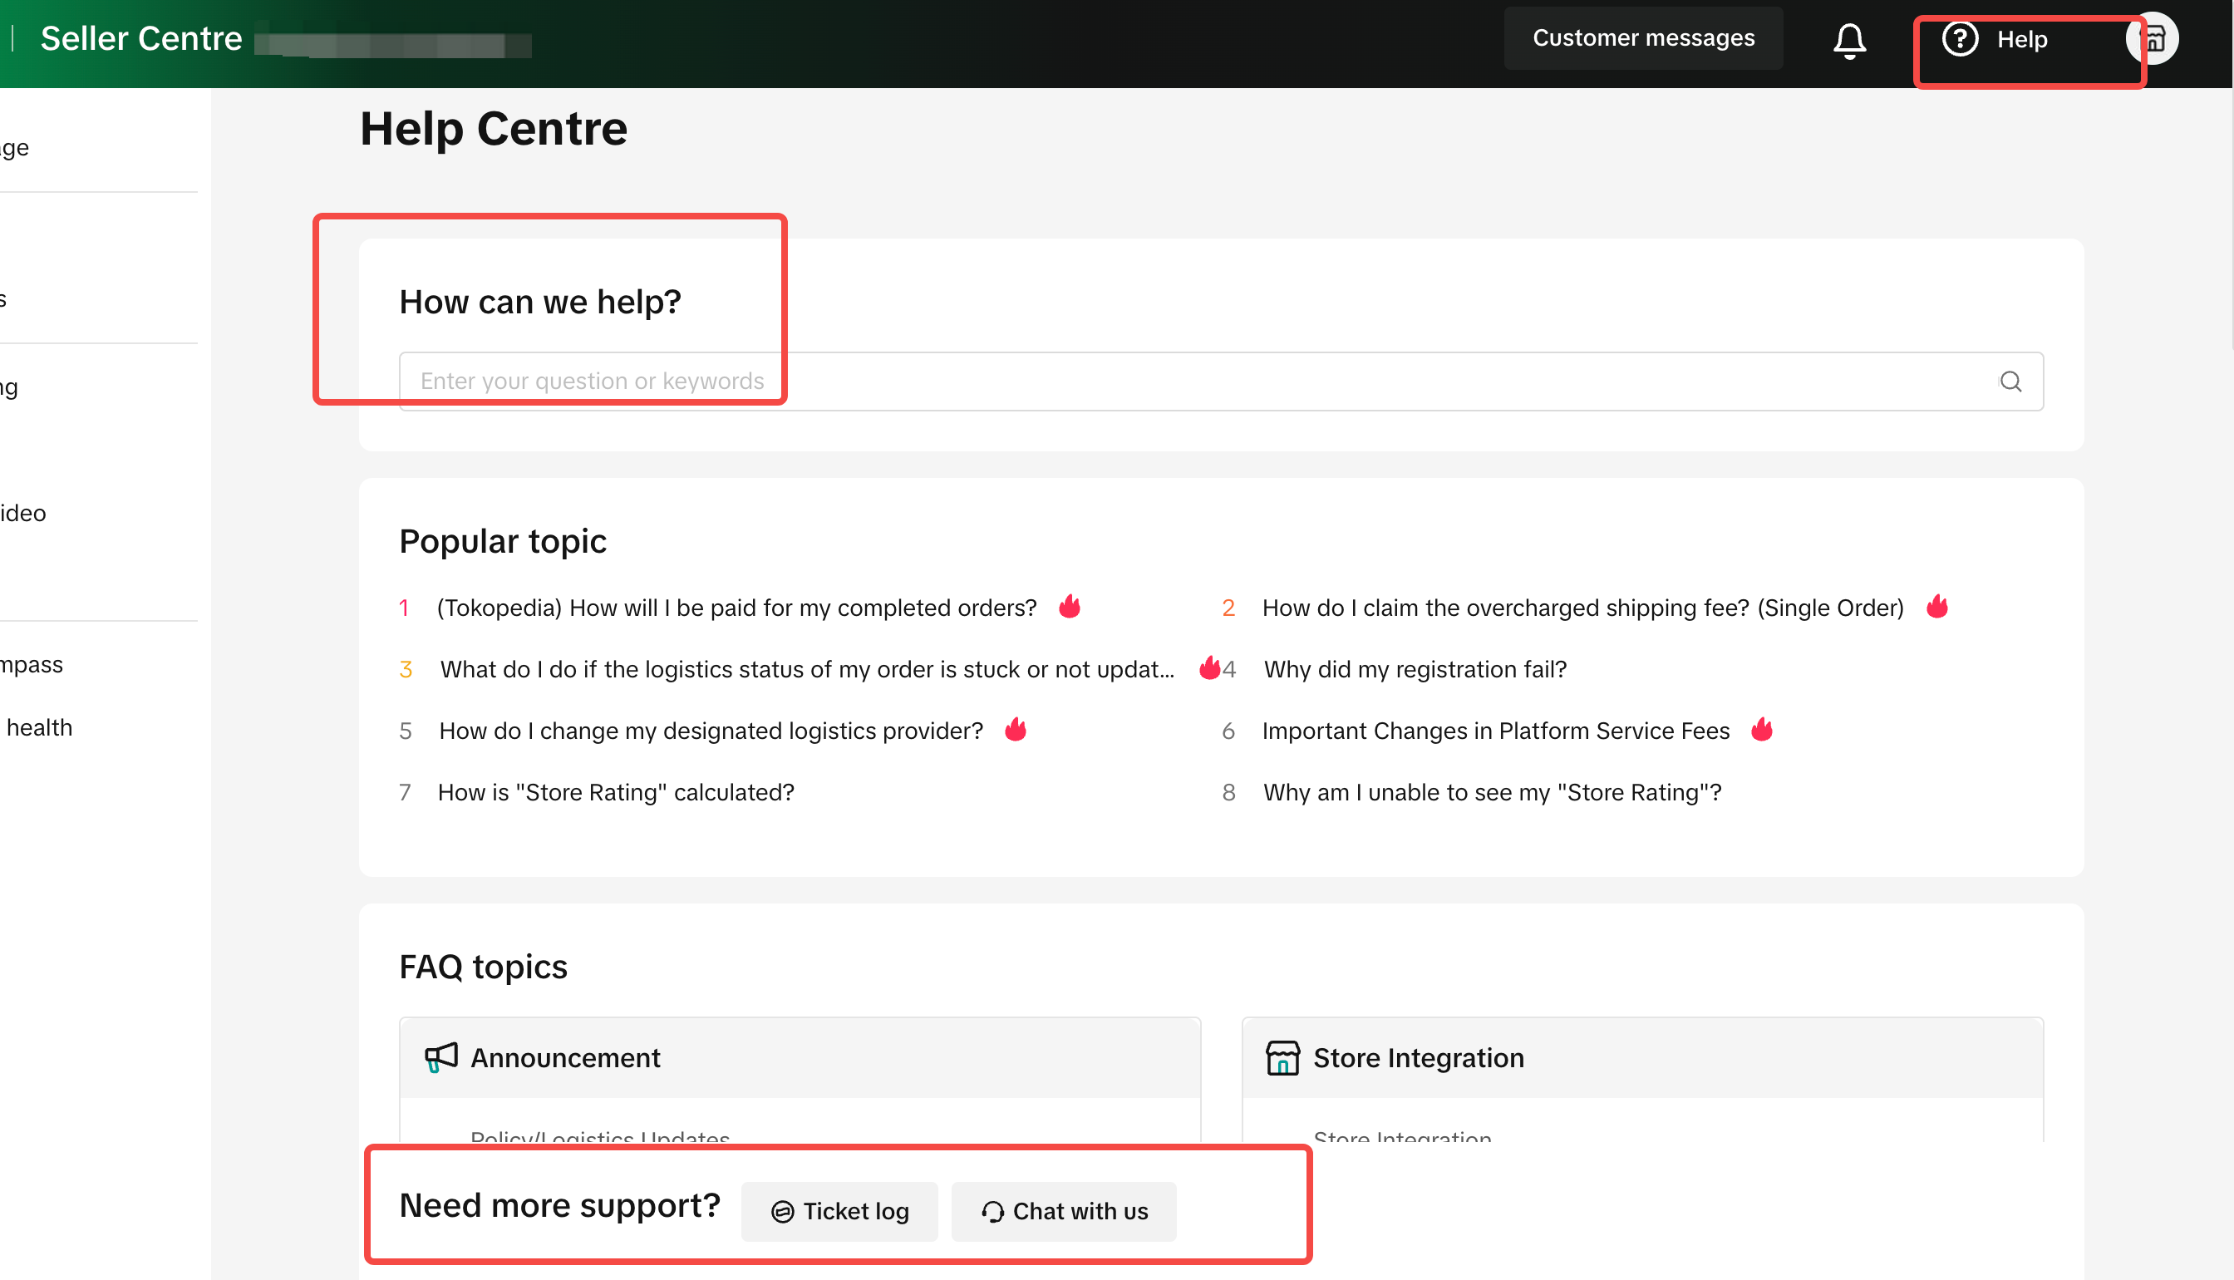
Task: Click the Ticket log icon
Action: point(782,1212)
